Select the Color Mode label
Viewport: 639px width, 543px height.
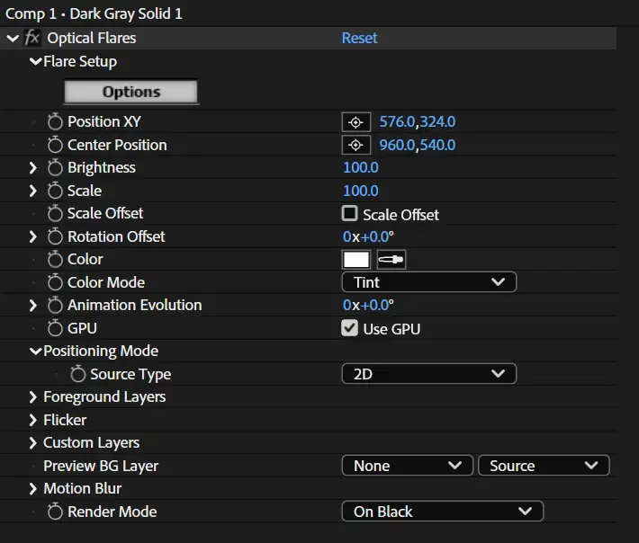(x=106, y=282)
